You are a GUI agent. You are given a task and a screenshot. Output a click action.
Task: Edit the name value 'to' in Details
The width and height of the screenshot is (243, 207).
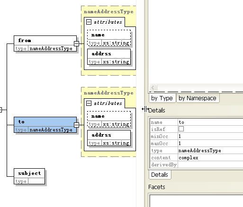coord(210,122)
